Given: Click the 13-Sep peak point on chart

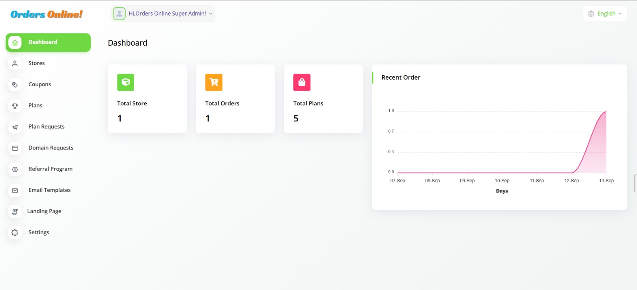Looking at the screenshot, I should pyautogui.click(x=606, y=112).
